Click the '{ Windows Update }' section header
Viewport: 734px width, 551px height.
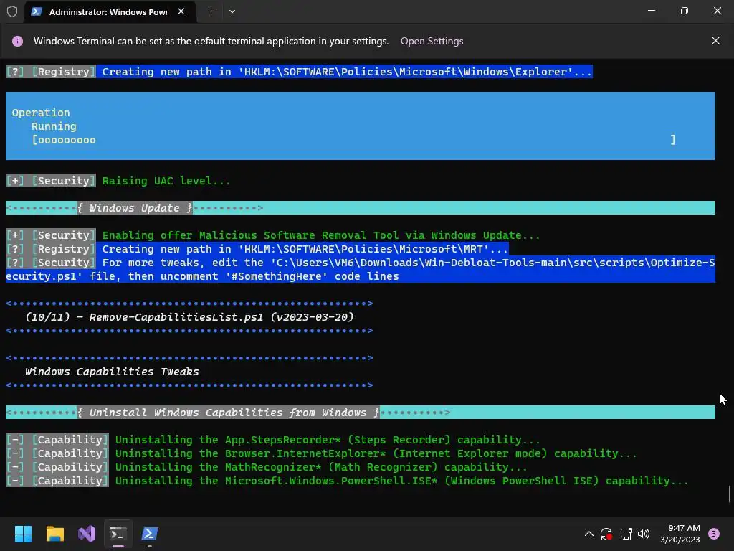[134, 207]
